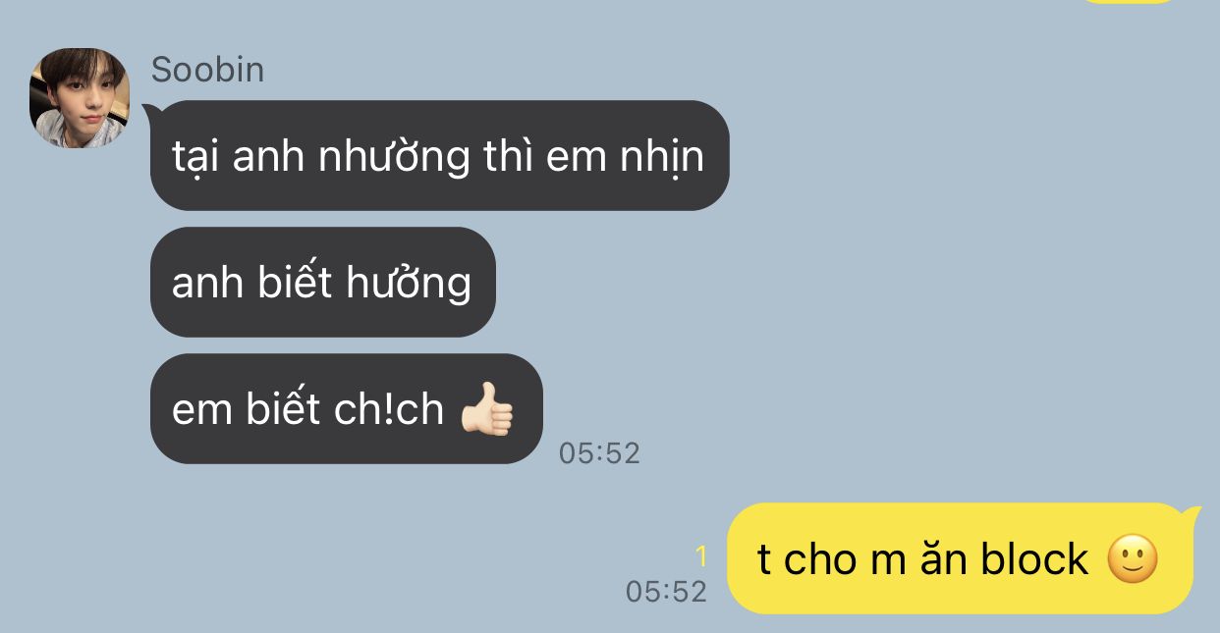Click the 05:52 timestamp beside the yellow message
This screenshot has height=633, width=1220.
tap(666, 591)
